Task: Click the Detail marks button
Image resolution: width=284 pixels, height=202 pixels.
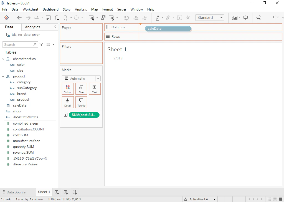Action: [x=68, y=102]
